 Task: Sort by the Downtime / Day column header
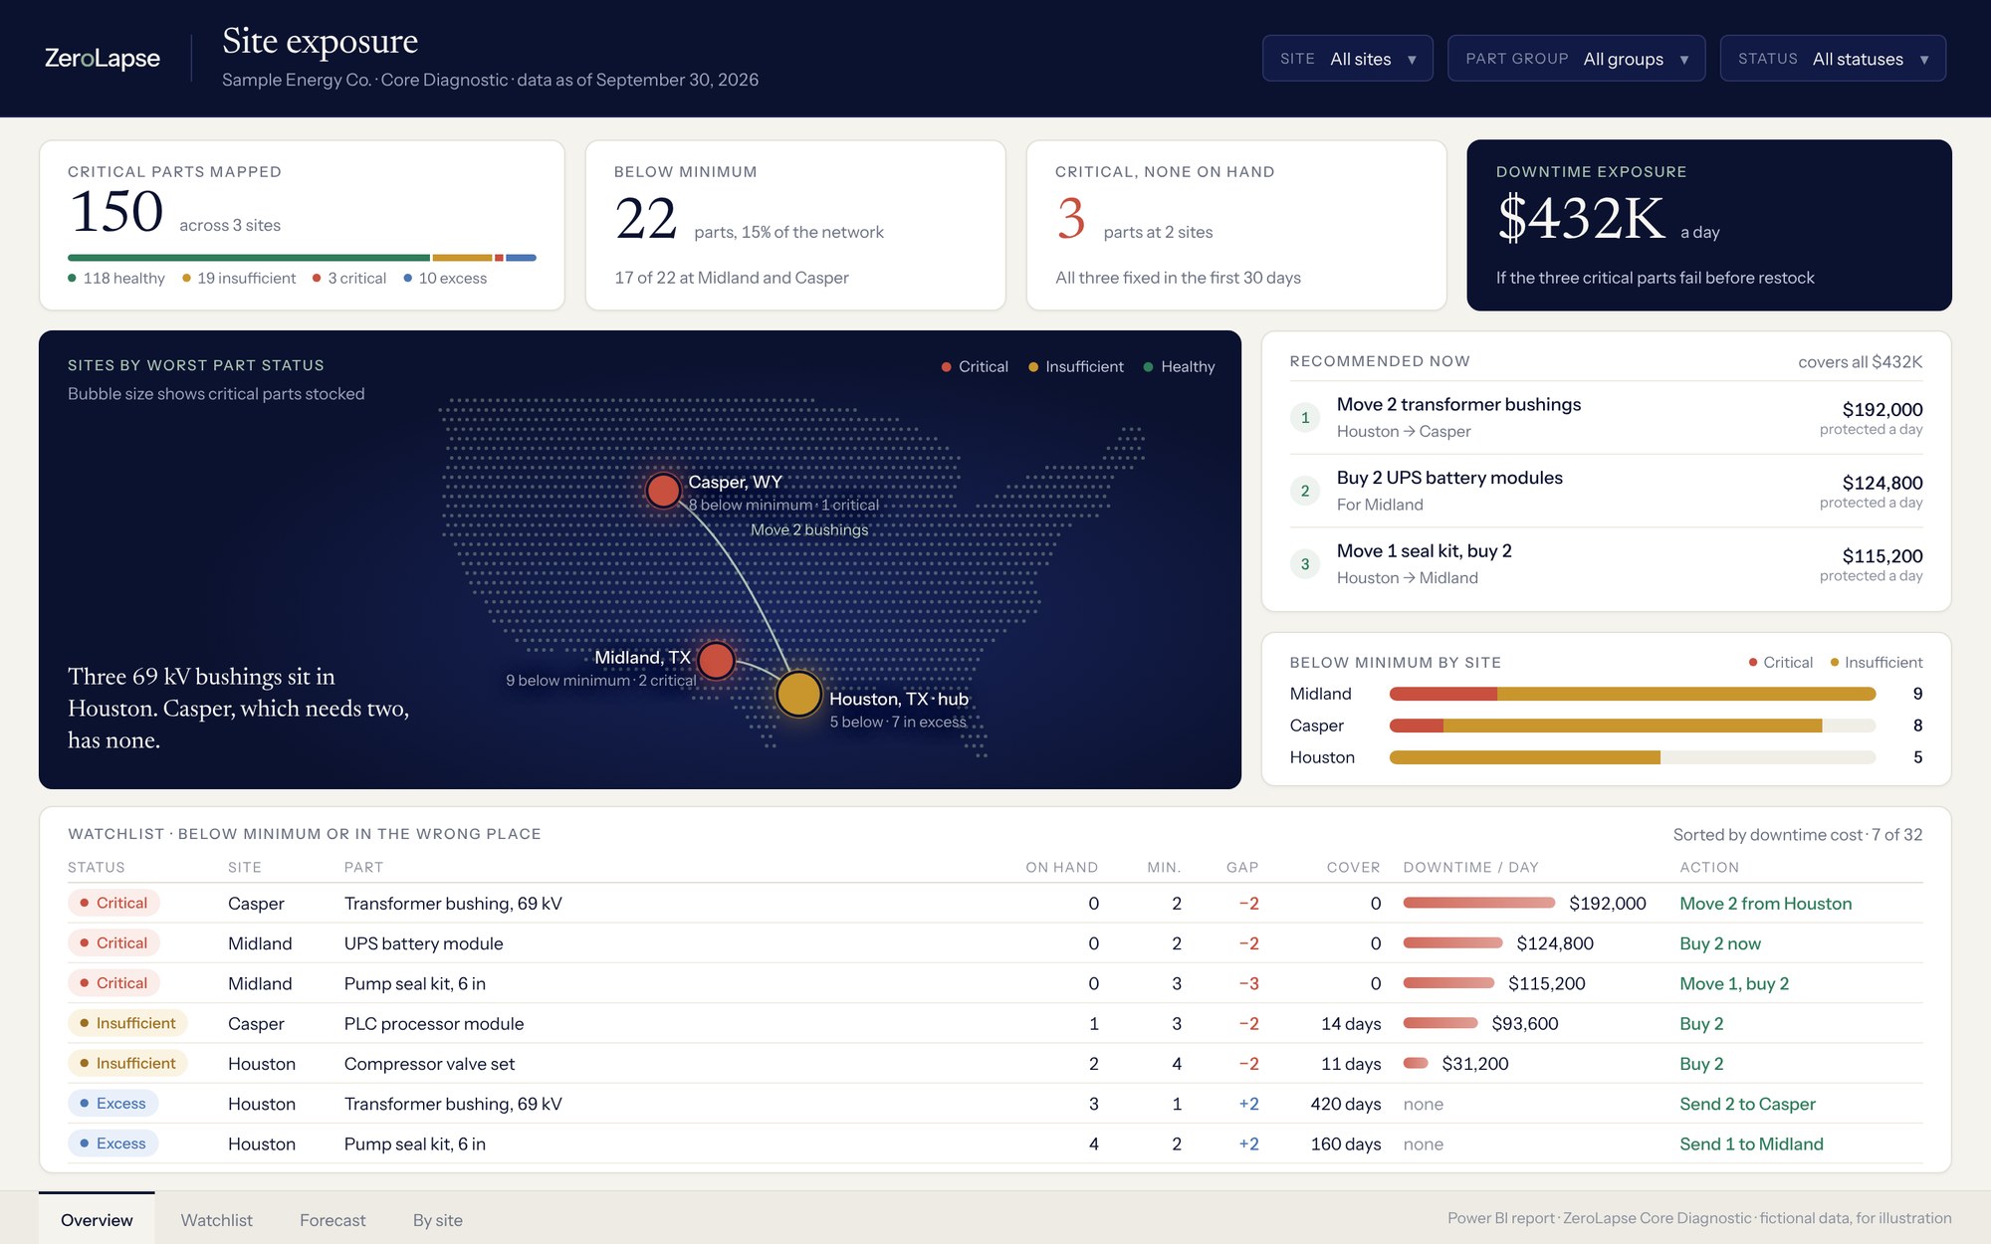tap(1470, 867)
